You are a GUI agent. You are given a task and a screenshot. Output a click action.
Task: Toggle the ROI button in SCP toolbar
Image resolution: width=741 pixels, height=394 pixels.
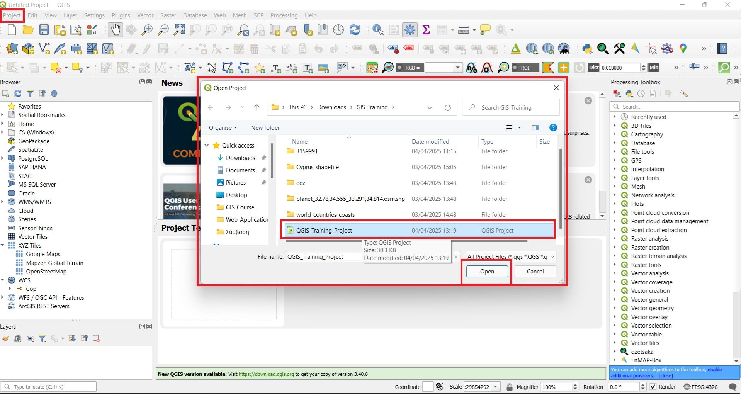(x=525, y=68)
